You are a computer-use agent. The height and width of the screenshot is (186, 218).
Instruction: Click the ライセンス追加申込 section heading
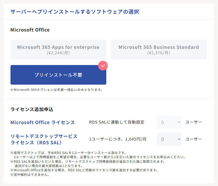click(32, 109)
